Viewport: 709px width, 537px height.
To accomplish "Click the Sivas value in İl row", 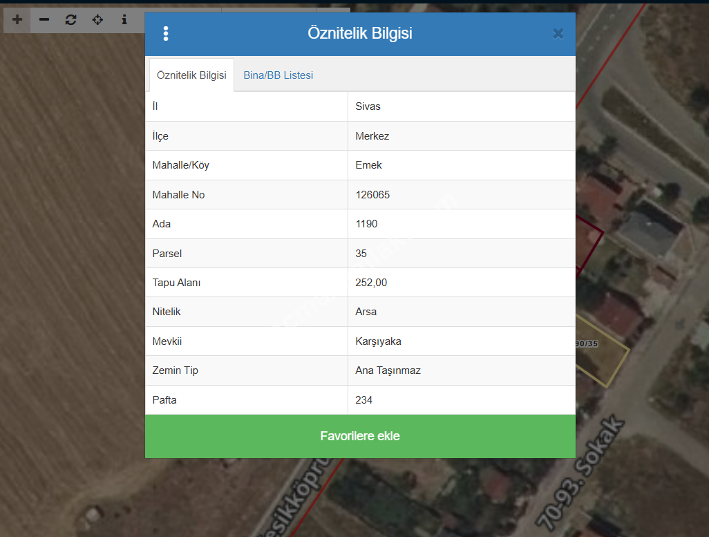I will (368, 106).
